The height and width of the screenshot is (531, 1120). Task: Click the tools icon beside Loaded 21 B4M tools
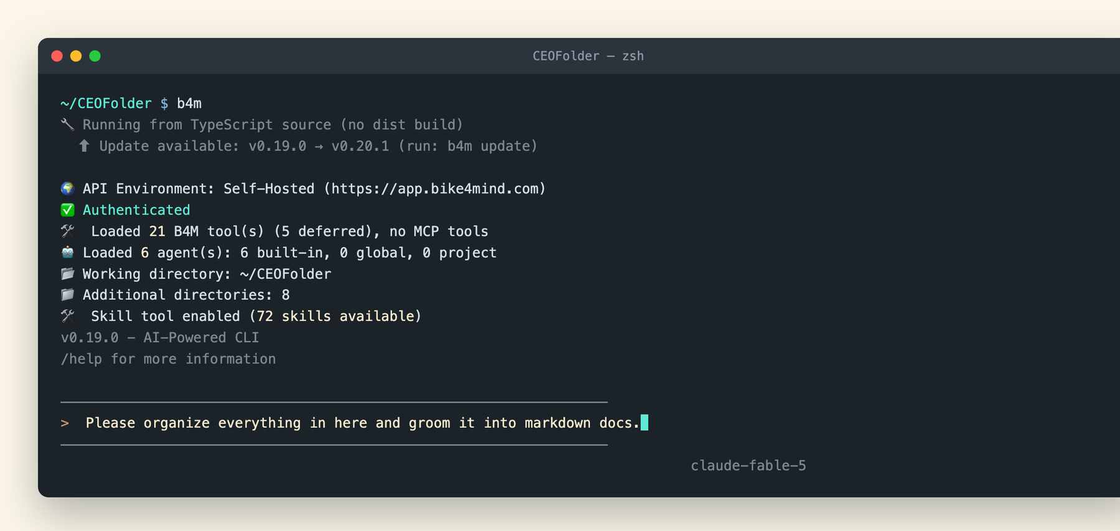tap(67, 231)
